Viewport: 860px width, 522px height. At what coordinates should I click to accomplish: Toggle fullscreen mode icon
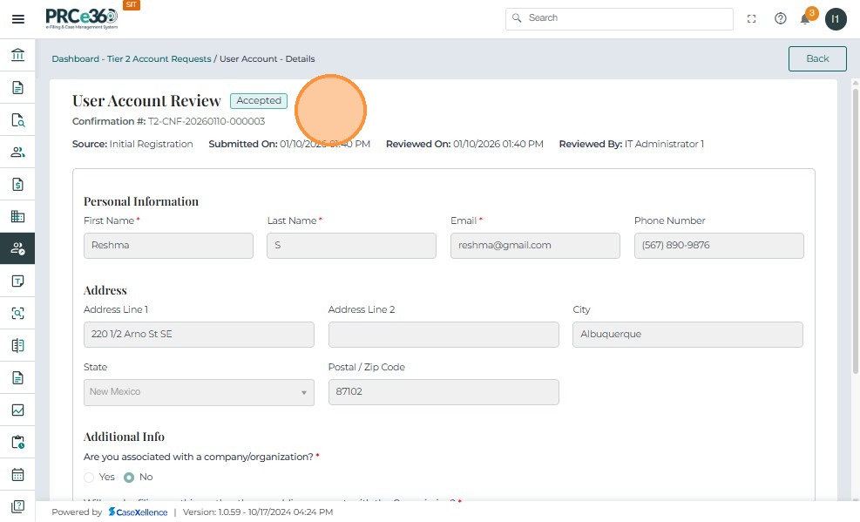click(x=752, y=19)
